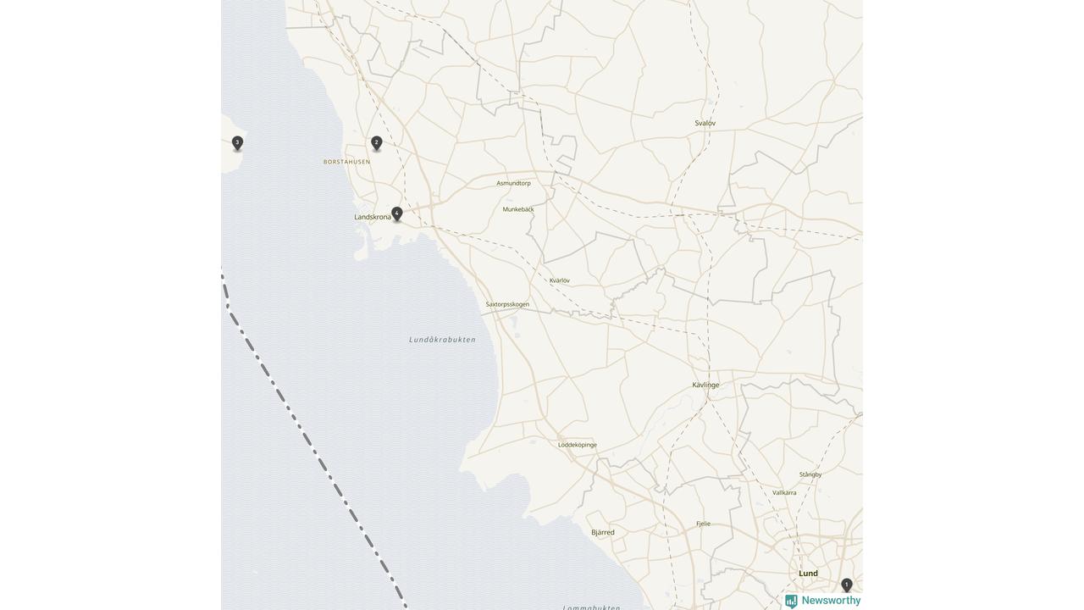The image size is (1084, 610).
Task: Select the Kävlinge town label
Action: point(705,385)
